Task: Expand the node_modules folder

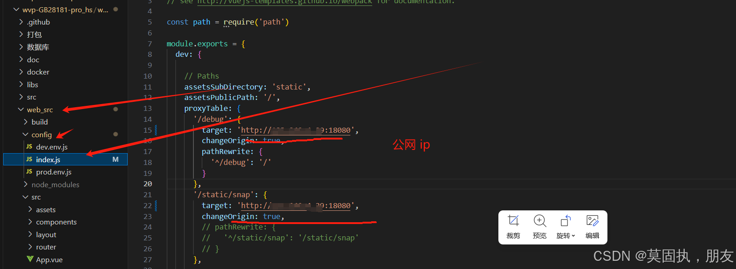Action: click(25, 184)
